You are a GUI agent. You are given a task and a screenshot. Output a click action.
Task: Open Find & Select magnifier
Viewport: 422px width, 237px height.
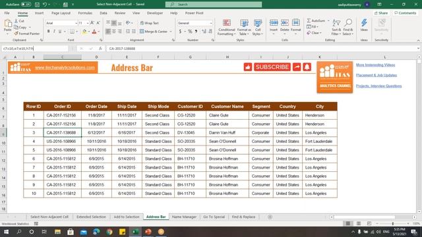click(x=348, y=27)
